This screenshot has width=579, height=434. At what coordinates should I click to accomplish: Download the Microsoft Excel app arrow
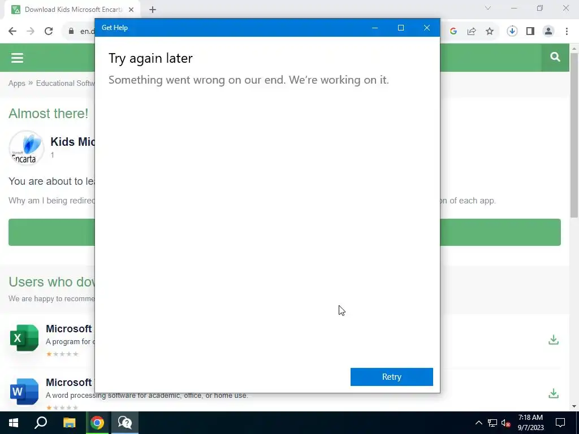pyautogui.click(x=553, y=340)
